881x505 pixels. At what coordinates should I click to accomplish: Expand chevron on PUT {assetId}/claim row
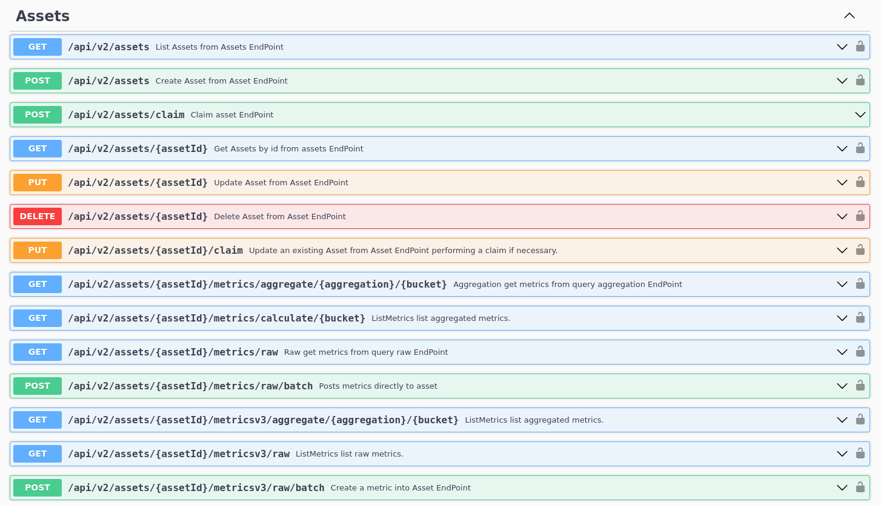[x=842, y=250]
